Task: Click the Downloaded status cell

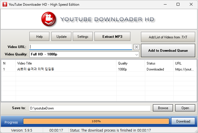Action: coord(155,69)
